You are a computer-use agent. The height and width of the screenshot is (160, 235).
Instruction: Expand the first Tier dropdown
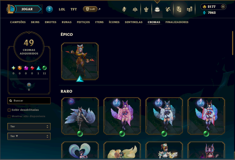29,127
